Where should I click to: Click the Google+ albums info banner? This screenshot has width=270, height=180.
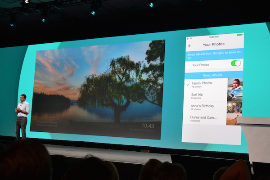coord(213,54)
